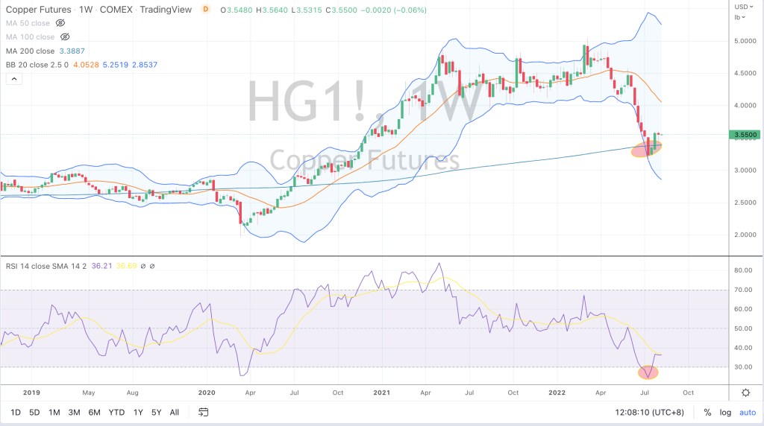Viewport: 764px width, 426px height.
Task: Open chart settings gear icon
Action: coord(745,392)
